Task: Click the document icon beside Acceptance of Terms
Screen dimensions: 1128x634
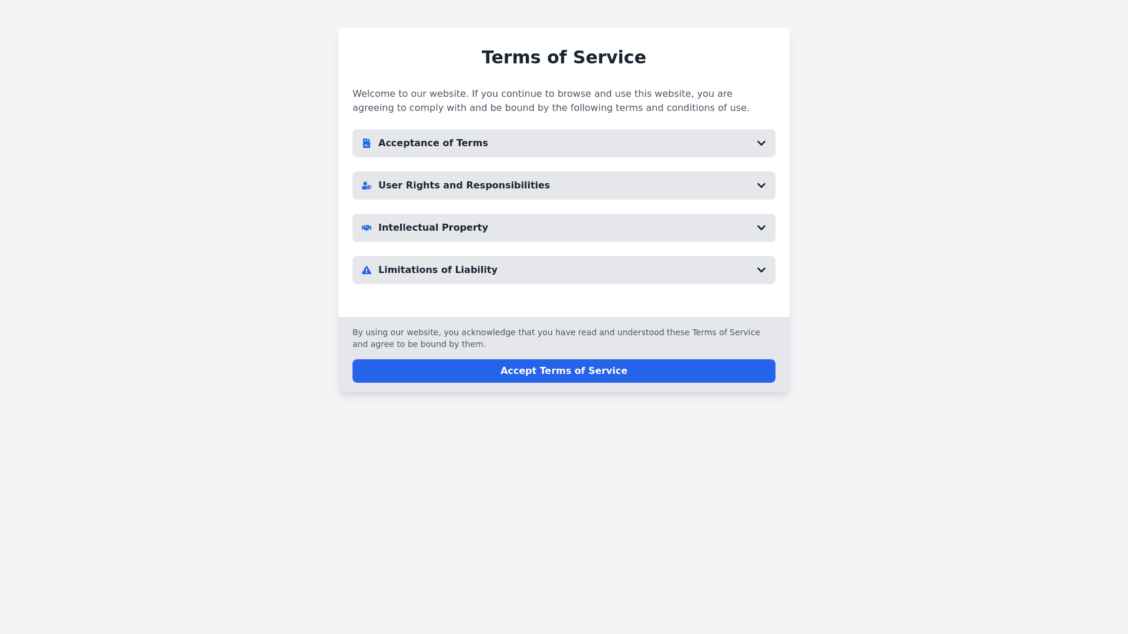Action: click(367, 143)
